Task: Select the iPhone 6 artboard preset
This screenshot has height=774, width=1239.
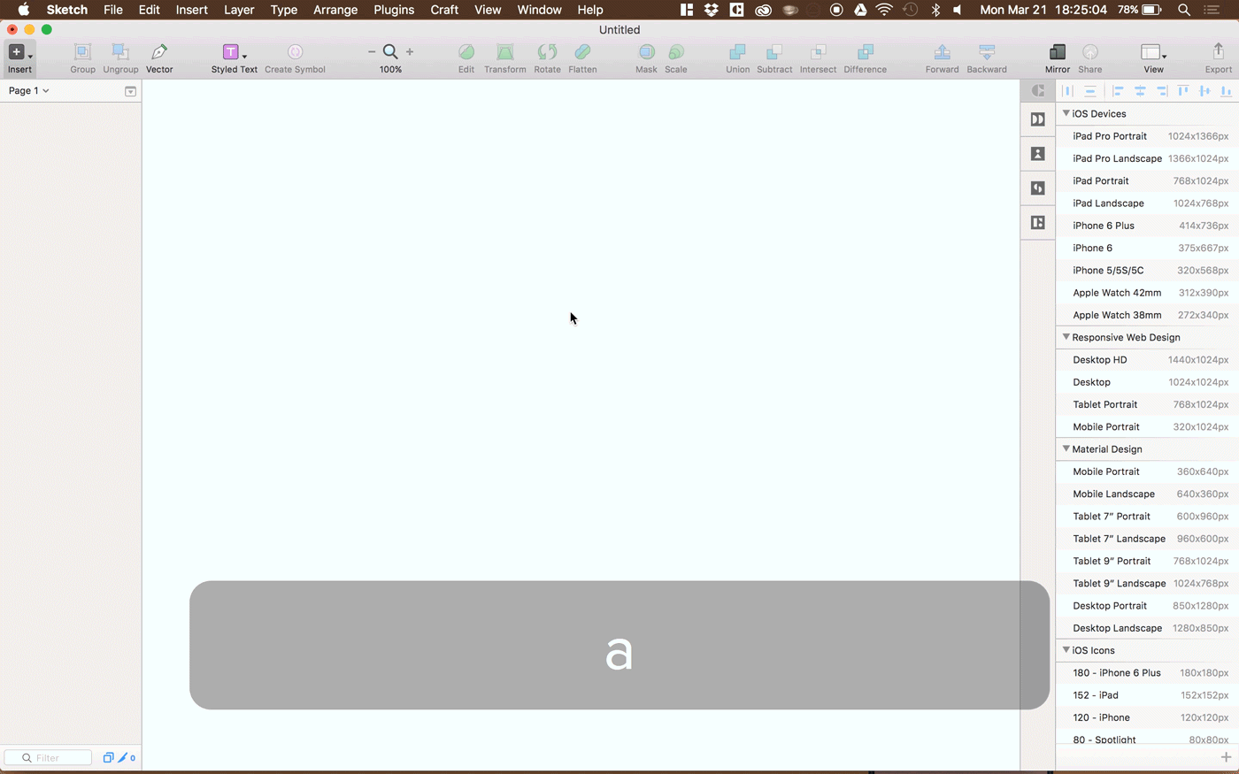Action: [x=1142, y=248]
